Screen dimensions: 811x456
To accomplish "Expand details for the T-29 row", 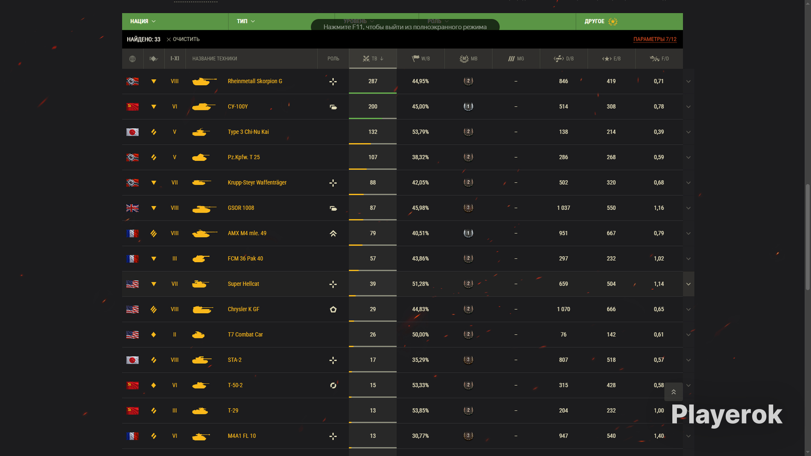I will tap(688, 411).
